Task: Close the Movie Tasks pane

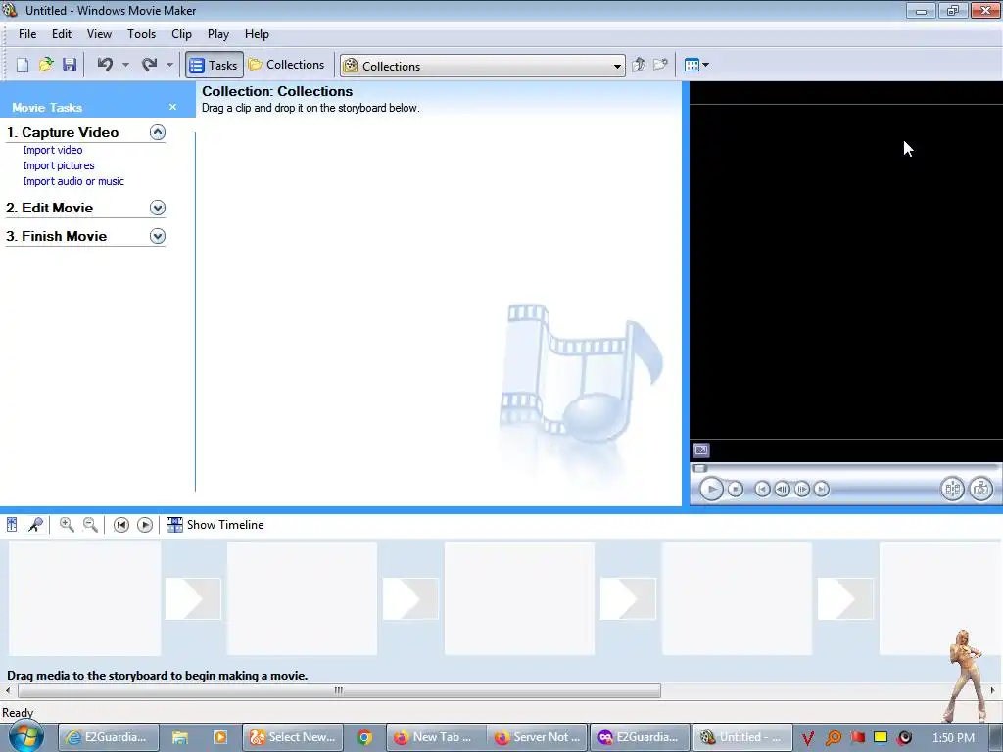Action: pos(172,107)
